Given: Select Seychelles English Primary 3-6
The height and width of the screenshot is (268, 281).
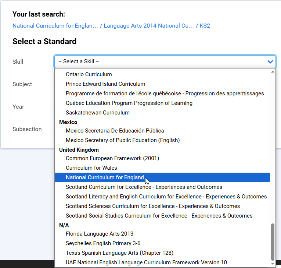Looking at the screenshot, I should tap(162, 243).
